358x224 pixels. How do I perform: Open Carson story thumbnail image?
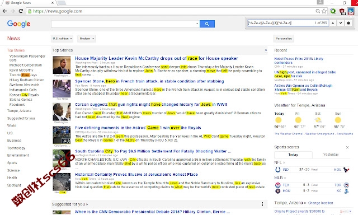[x=62, y=112]
